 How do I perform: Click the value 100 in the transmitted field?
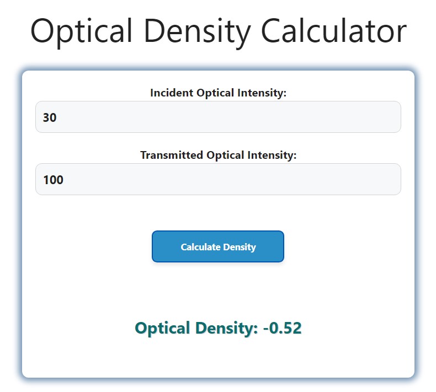pos(53,180)
